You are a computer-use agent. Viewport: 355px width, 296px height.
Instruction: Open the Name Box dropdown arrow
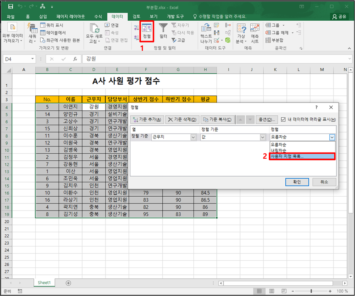(33, 59)
